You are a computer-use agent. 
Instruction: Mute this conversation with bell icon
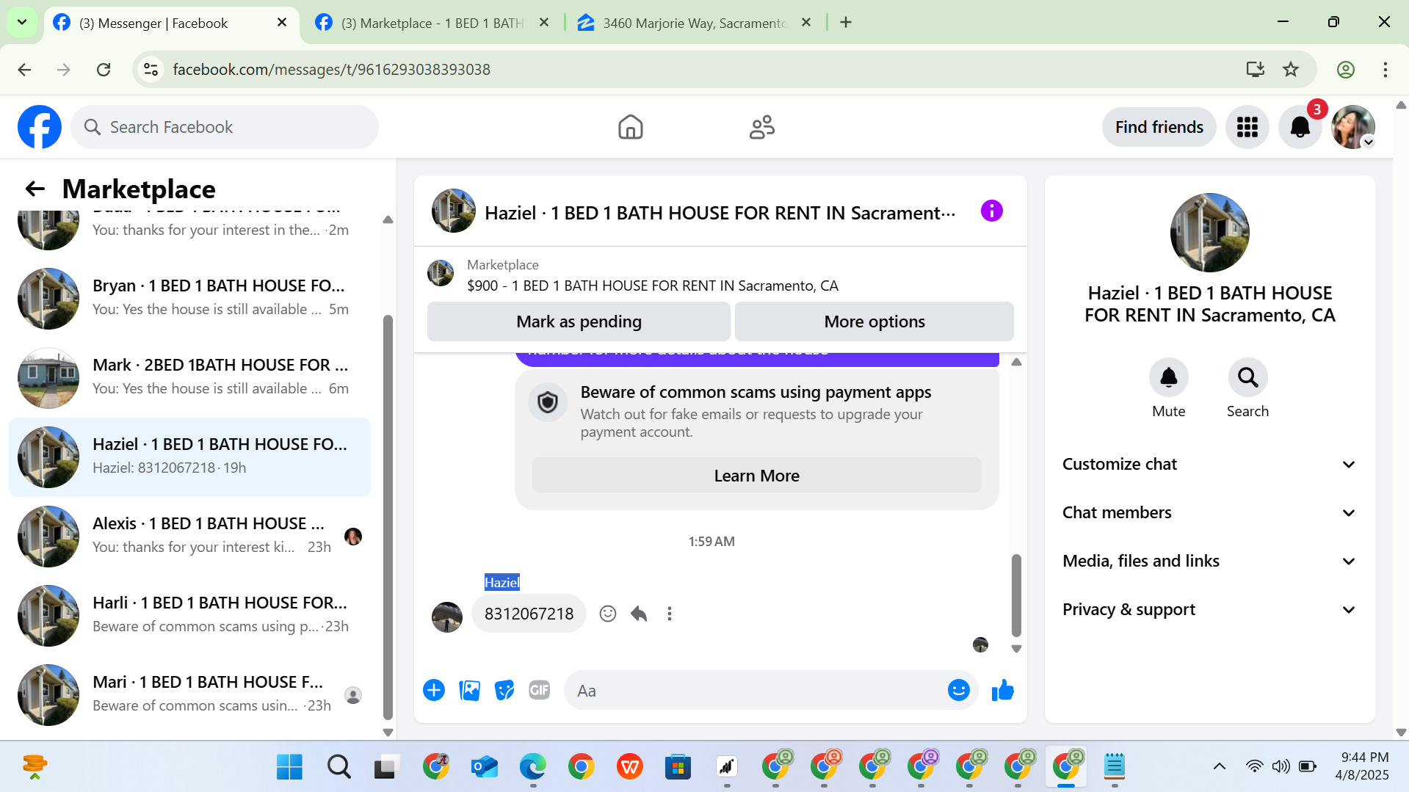[1168, 377]
